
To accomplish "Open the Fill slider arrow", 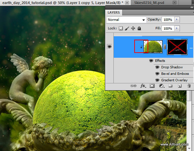I will coord(177,28).
